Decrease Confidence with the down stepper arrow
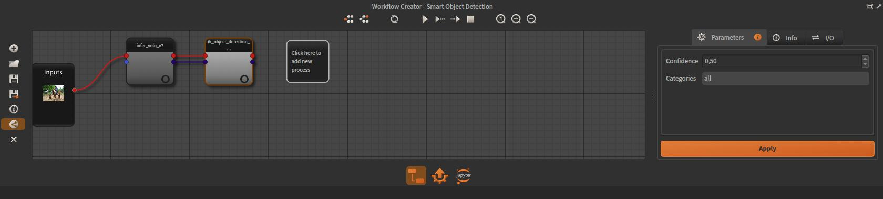 [865, 64]
